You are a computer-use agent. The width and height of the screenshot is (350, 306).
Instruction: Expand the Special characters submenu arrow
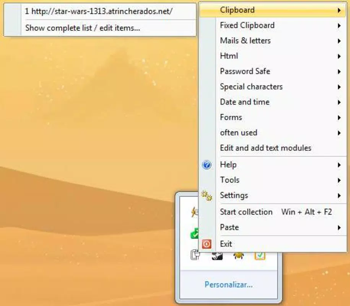pyautogui.click(x=339, y=87)
